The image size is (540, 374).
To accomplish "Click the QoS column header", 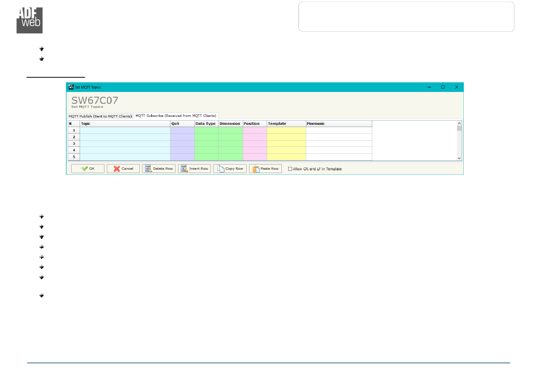I will click(x=182, y=123).
